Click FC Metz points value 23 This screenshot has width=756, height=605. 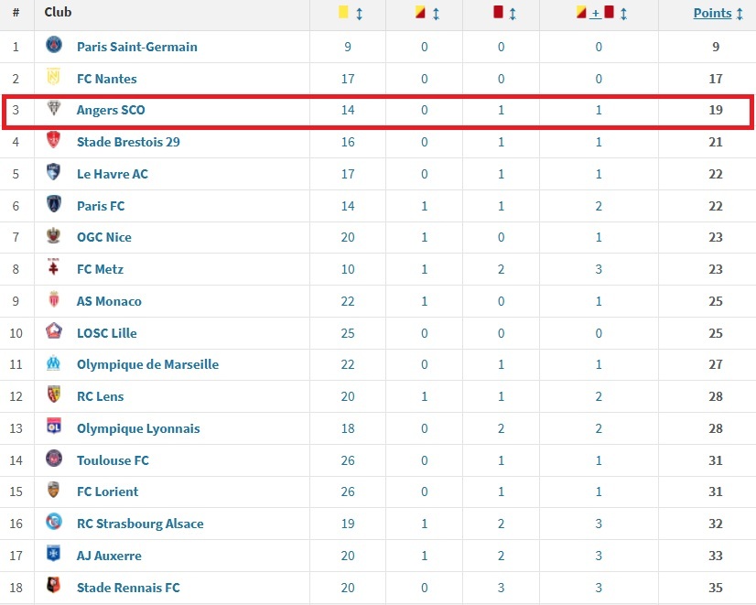(x=716, y=269)
